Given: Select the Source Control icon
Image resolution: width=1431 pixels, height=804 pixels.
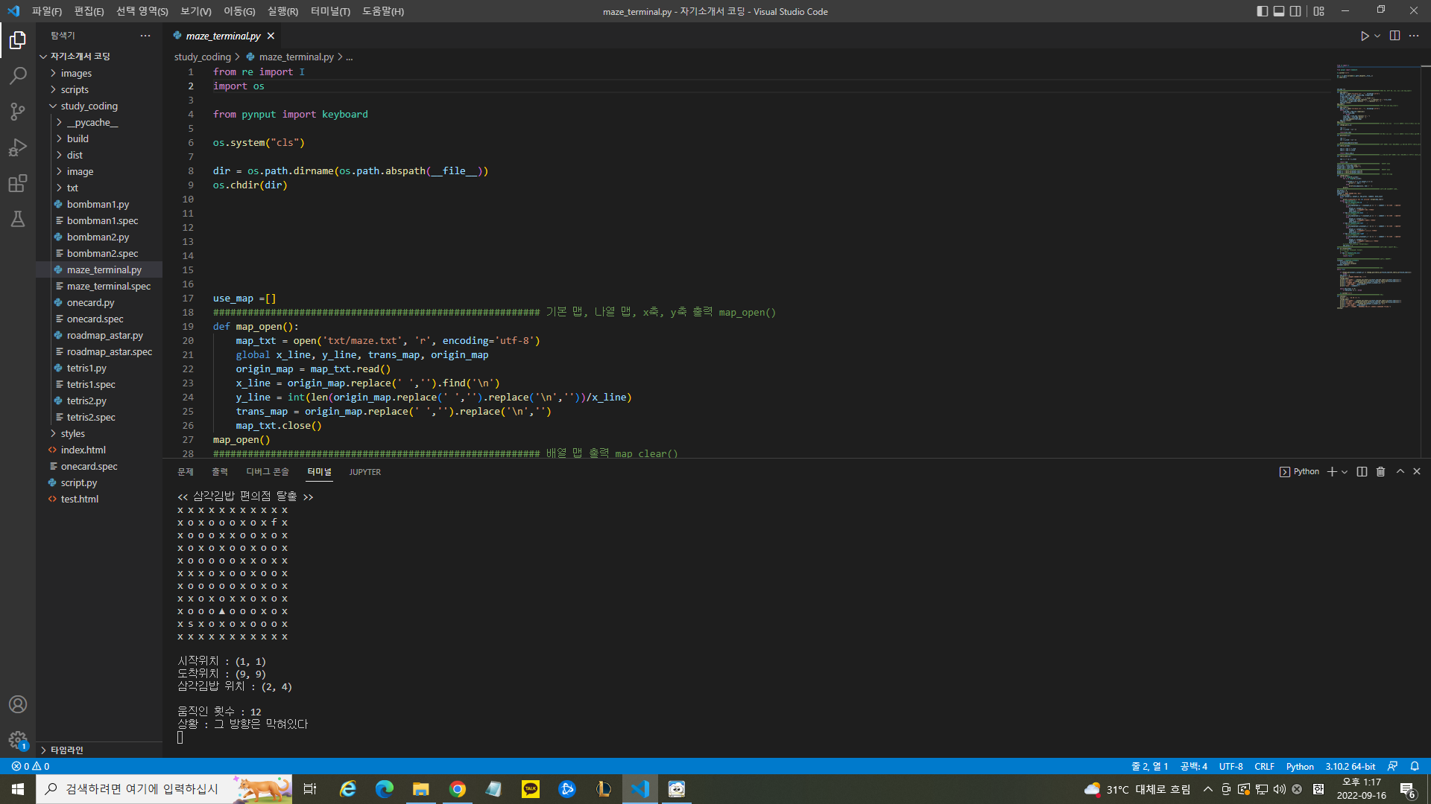Looking at the screenshot, I should point(18,111).
